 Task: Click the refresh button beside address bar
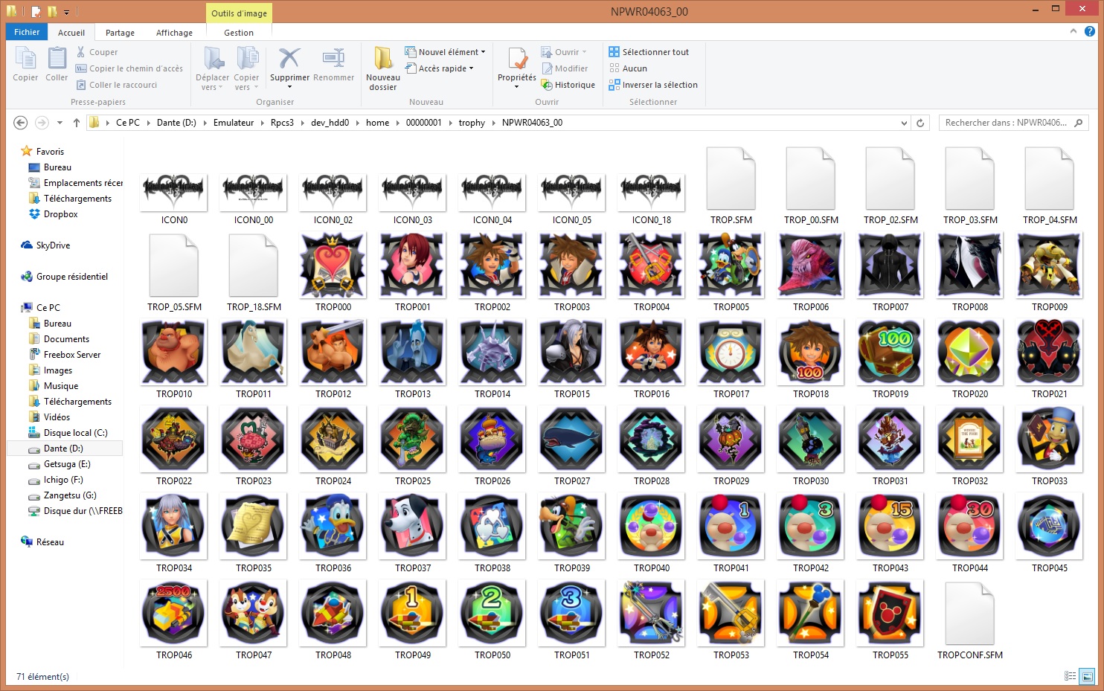(920, 123)
